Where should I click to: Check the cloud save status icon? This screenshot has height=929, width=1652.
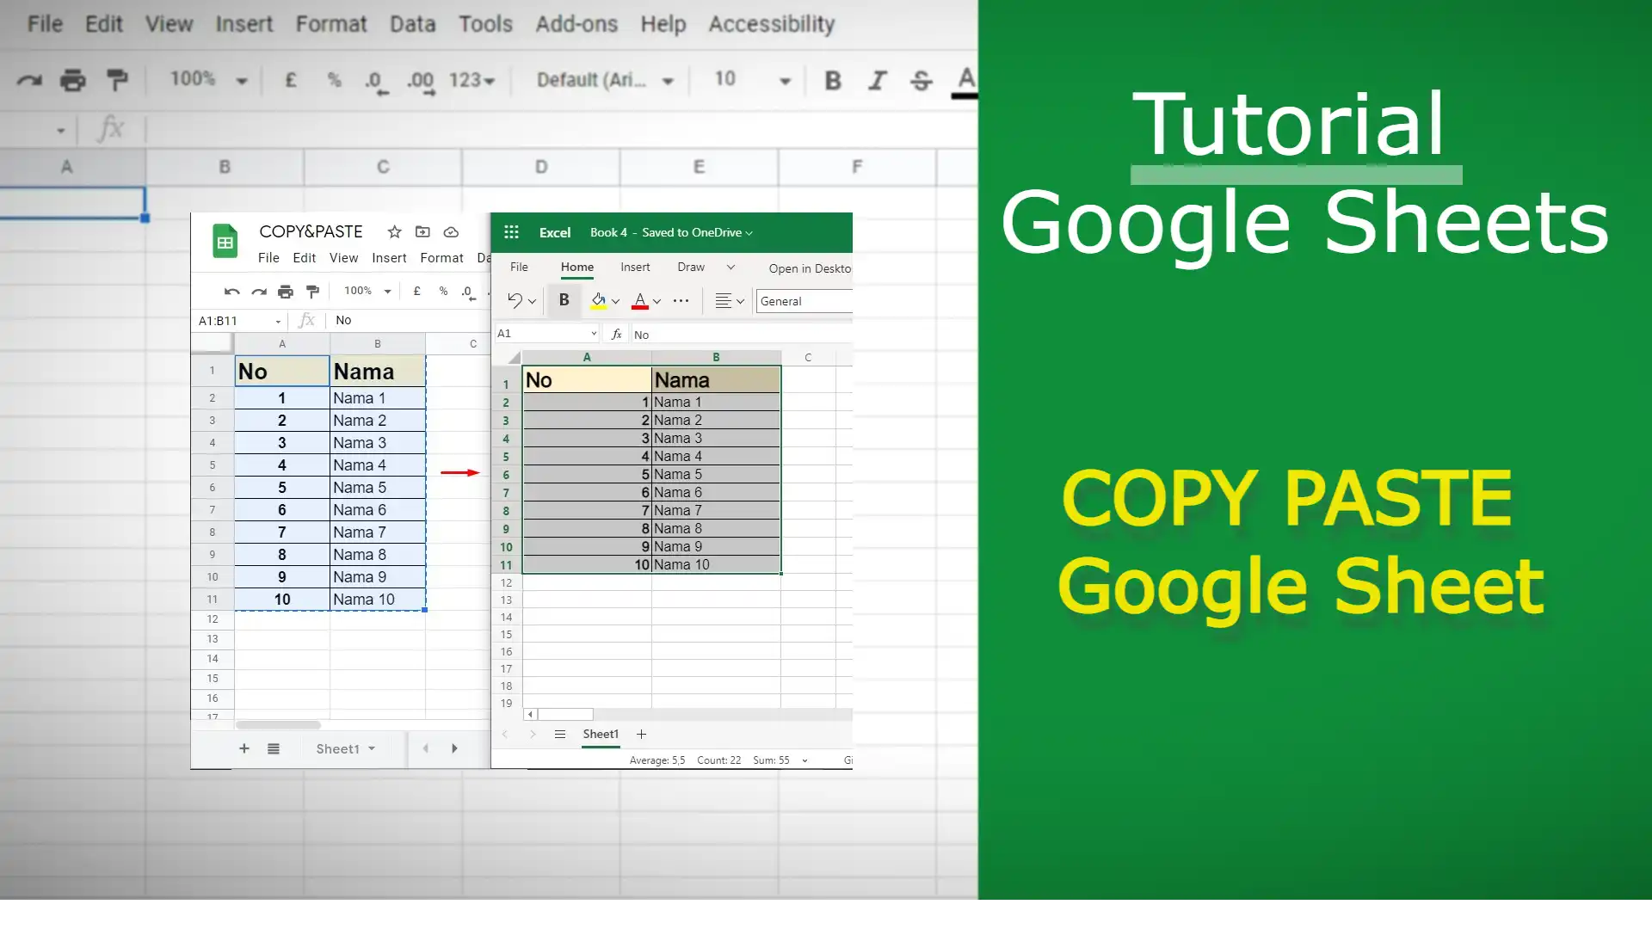[451, 232]
